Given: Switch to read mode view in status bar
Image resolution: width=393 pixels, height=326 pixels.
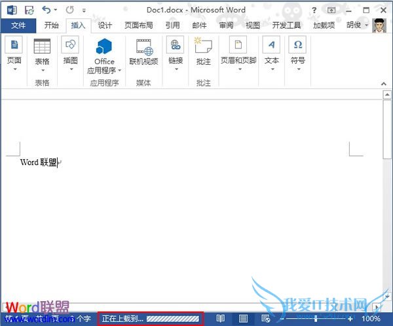Looking at the screenshot, I should pos(221,318).
